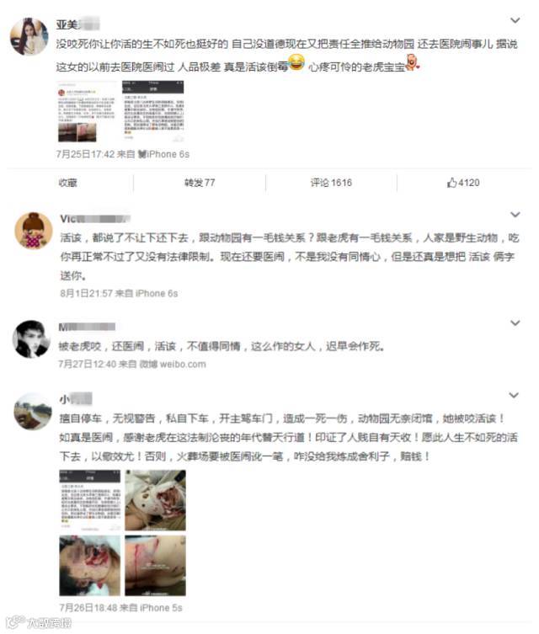Click the black-and-white avatar of M user
539x634 pixels.
31,339
